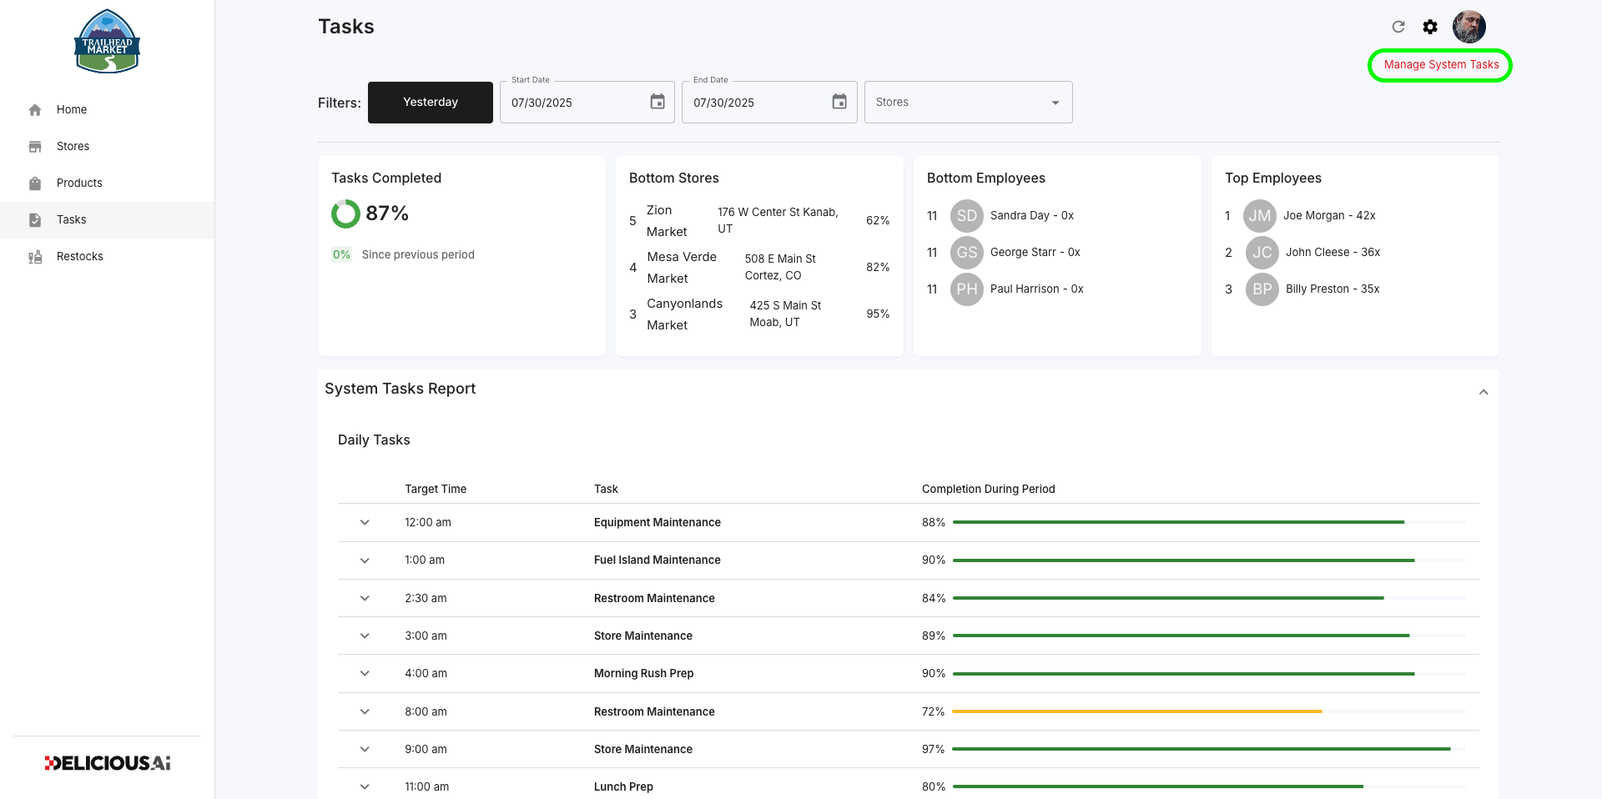Expand the Equipment Maintenance row
1602x799 pixels.
coord(365,522)
